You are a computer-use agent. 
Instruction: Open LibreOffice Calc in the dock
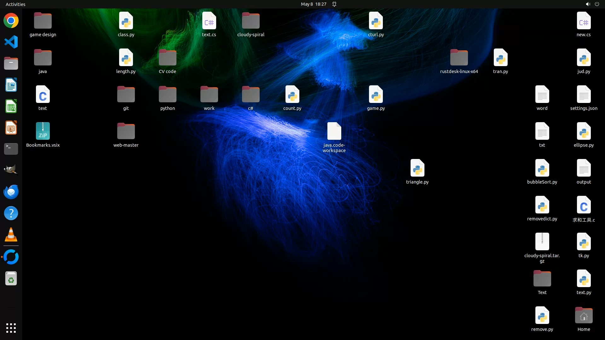click(11, 106)
